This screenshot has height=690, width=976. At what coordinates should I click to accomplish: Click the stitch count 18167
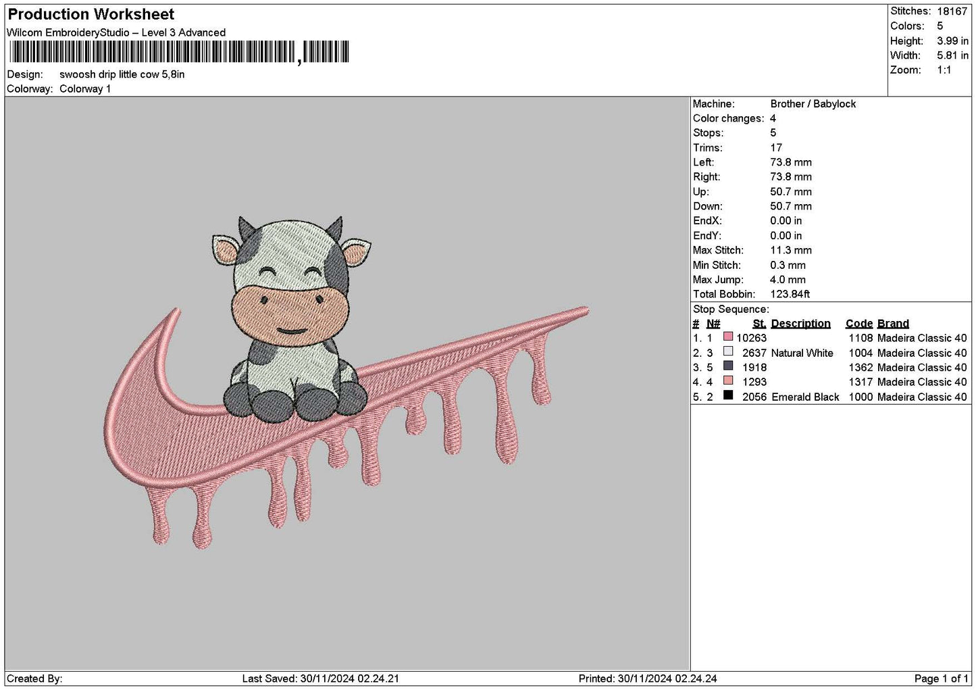click(x=952, y=11)
